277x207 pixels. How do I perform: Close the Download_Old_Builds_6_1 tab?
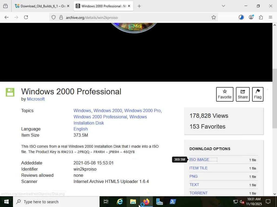pos(68,6)
